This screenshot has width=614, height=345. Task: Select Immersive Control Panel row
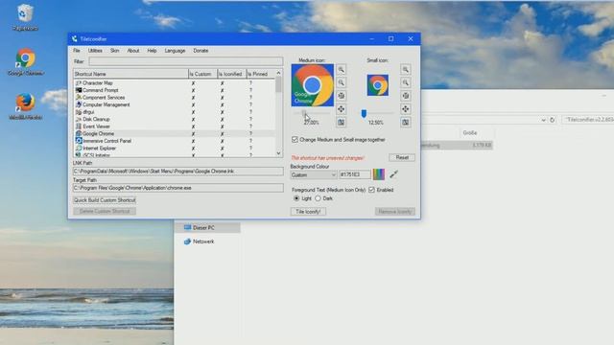pos(175,141)
